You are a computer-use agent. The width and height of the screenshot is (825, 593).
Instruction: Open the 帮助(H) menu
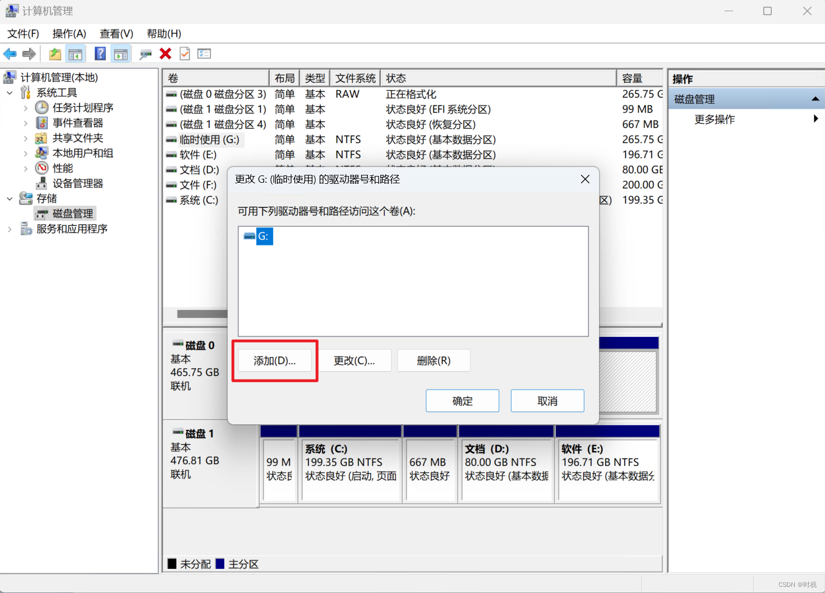(x=164, y=34)
